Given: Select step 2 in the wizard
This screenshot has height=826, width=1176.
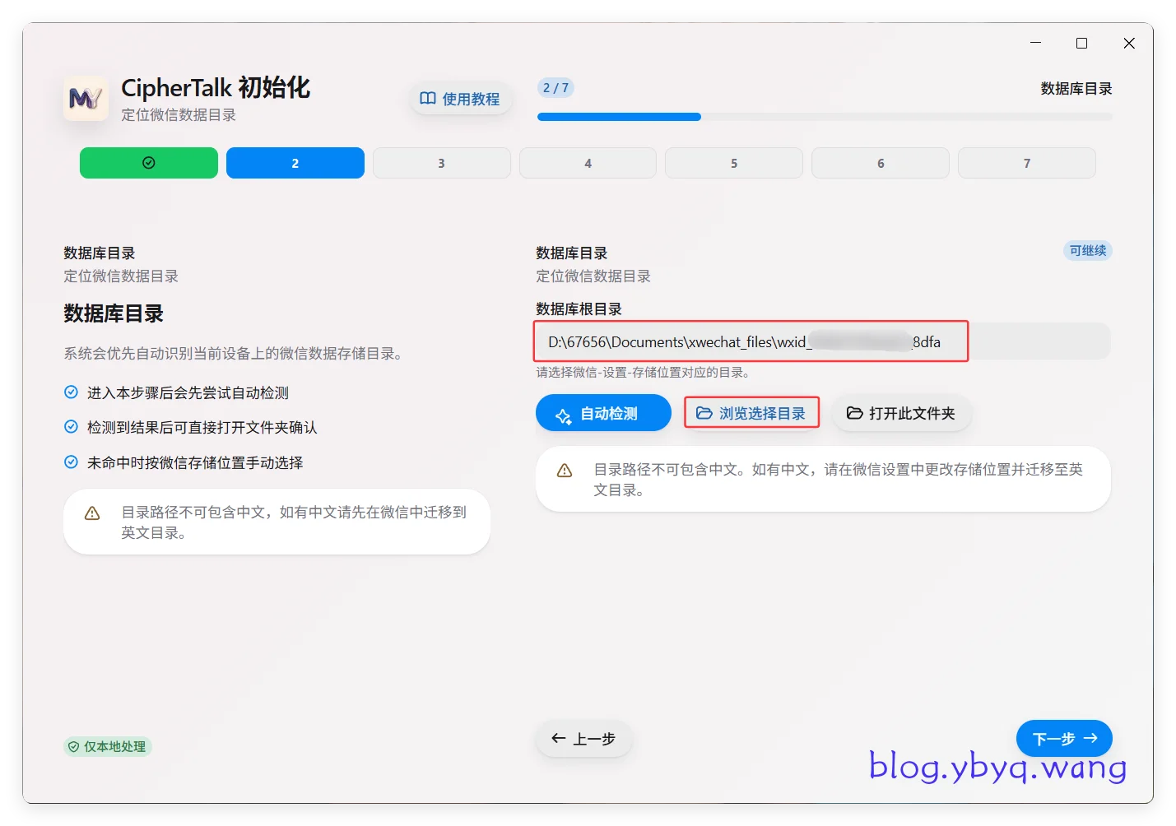Looking at the screenshot, I should [295, 163].
